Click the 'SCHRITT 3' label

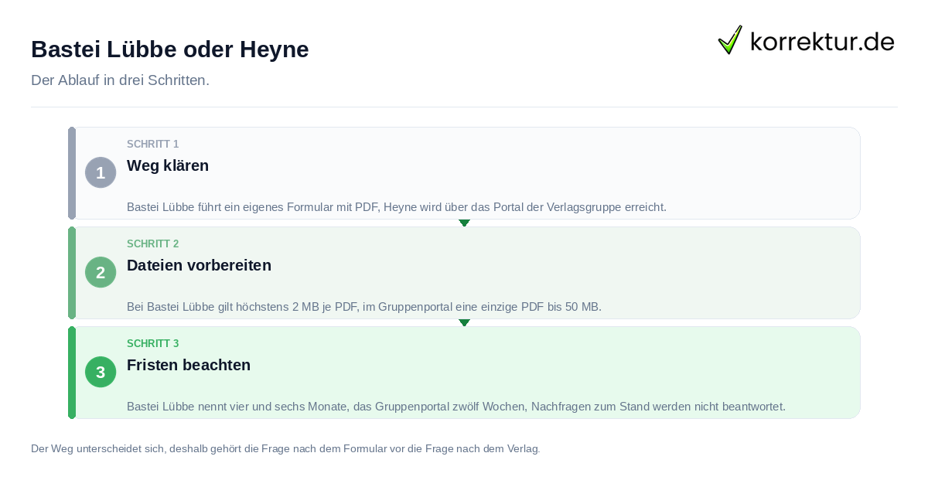(153, 344)
